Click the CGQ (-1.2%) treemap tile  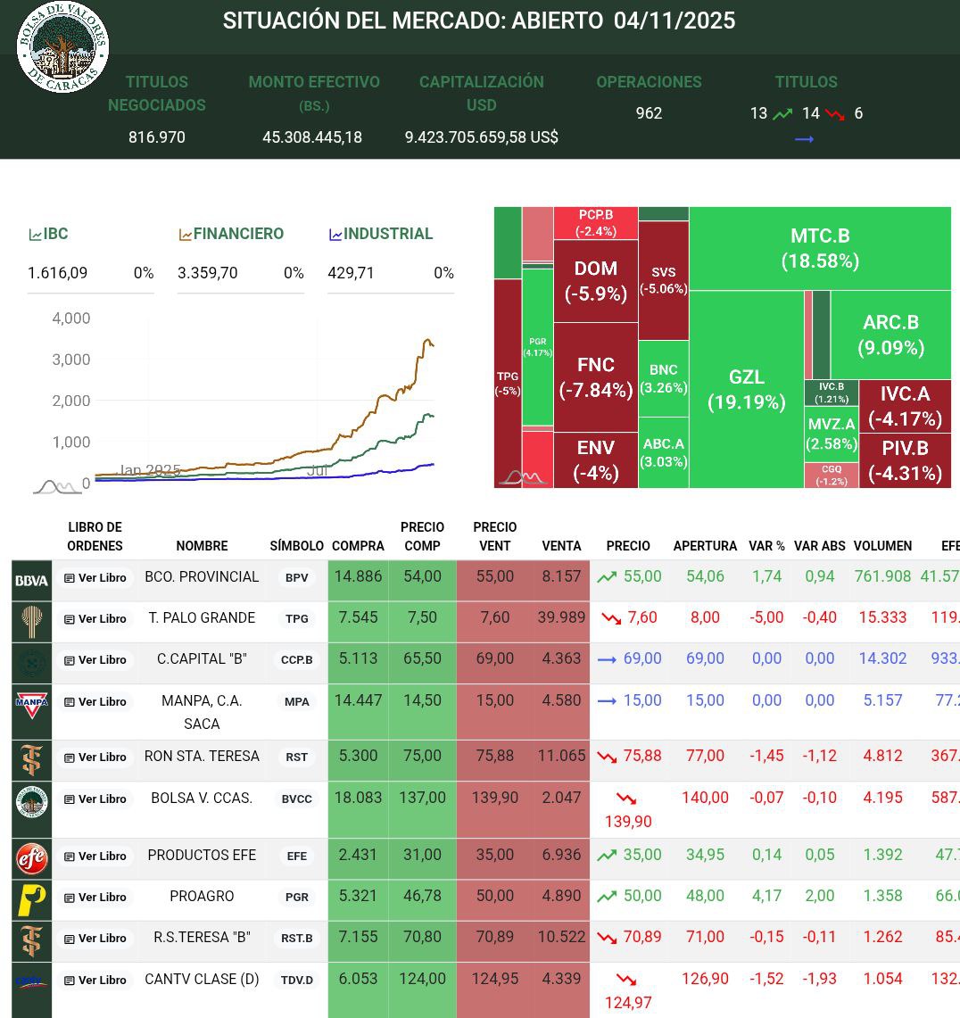(x=832, y=476)
